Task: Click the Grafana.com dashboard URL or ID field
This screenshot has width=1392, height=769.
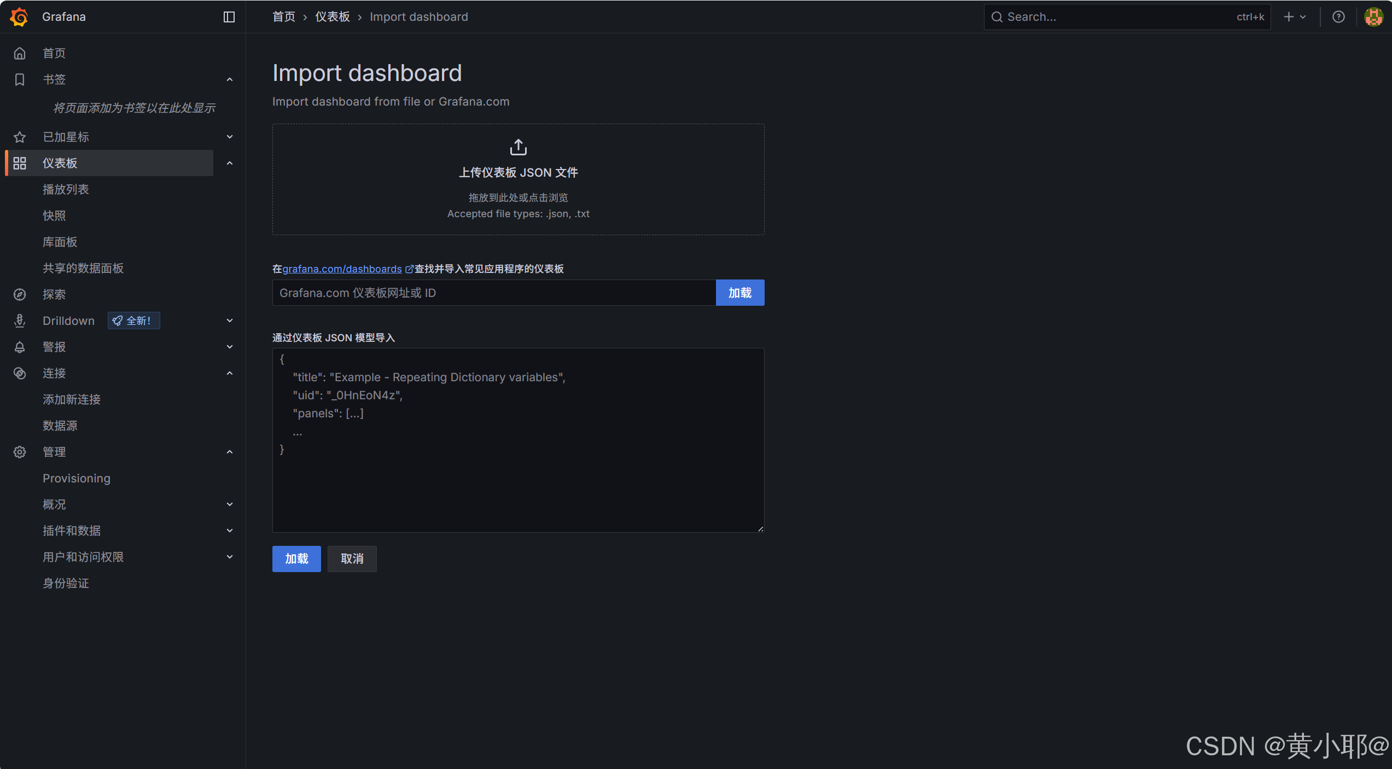Action: click(x=493, y=293)
